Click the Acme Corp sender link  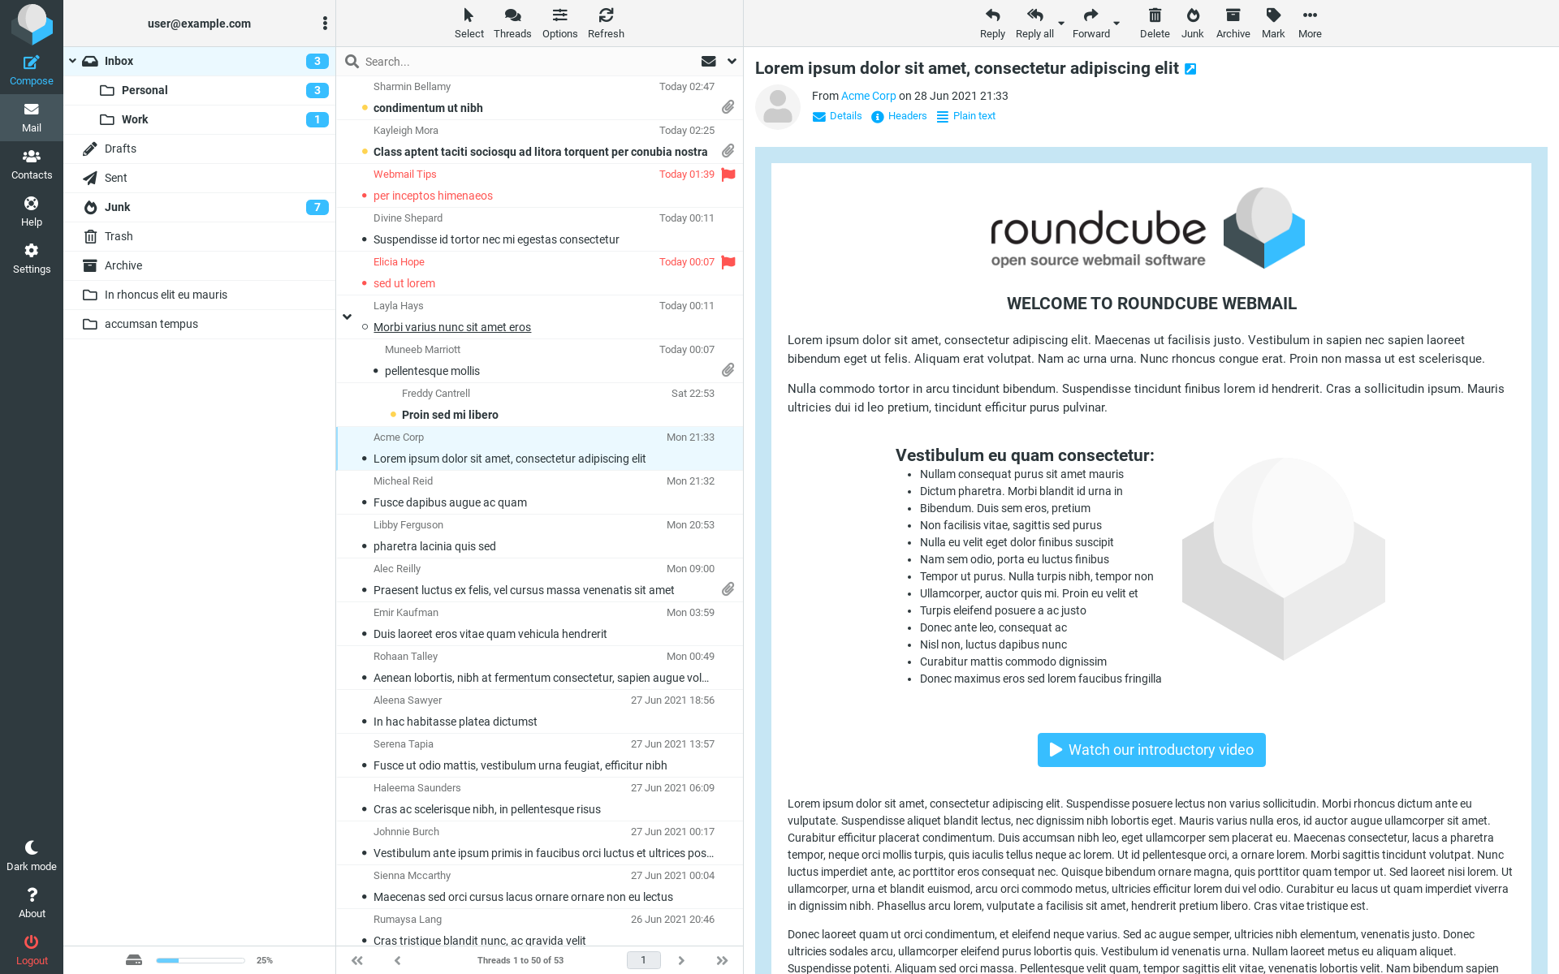click(x=869, y=96)
